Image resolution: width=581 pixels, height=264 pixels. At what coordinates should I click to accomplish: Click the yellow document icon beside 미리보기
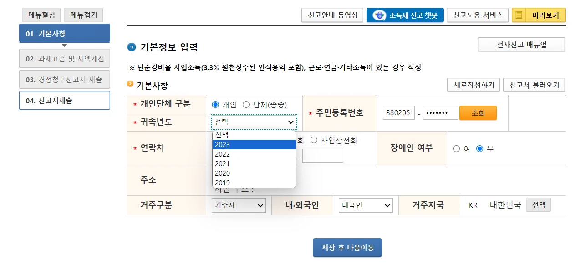(x=519, y=15)
